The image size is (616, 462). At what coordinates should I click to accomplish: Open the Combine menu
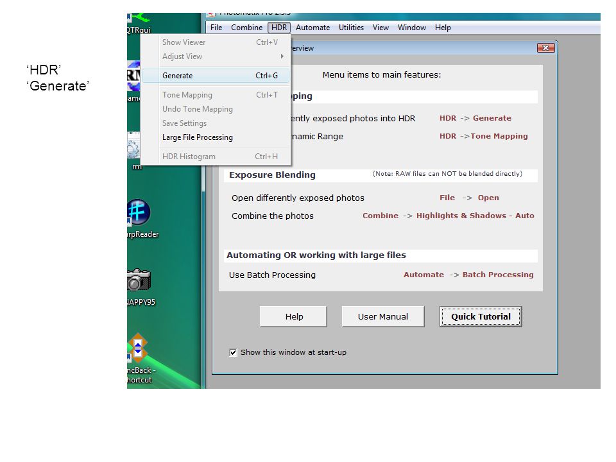[246, 28]
